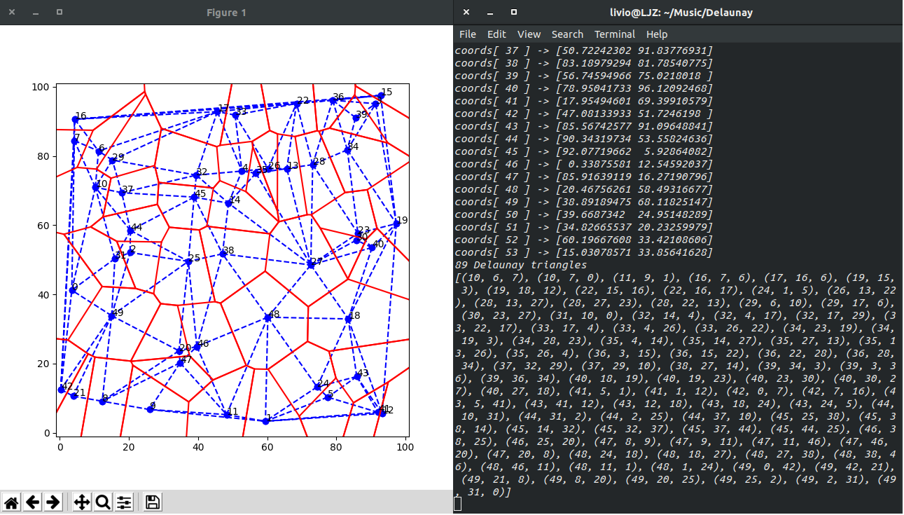904x515 pixels.
Task: Click plot point labeled 29
Action: (x=112, y=160)
